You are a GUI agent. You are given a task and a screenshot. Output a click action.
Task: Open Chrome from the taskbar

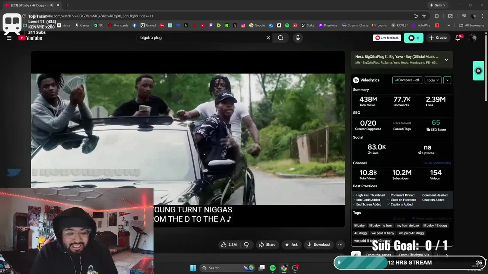[x=284, y=268]
